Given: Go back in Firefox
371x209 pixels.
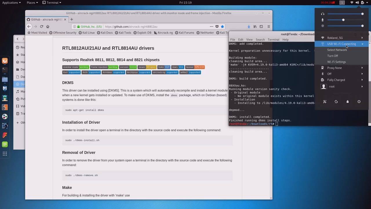Looking at the screenshot, I should [x=29, y=26].
